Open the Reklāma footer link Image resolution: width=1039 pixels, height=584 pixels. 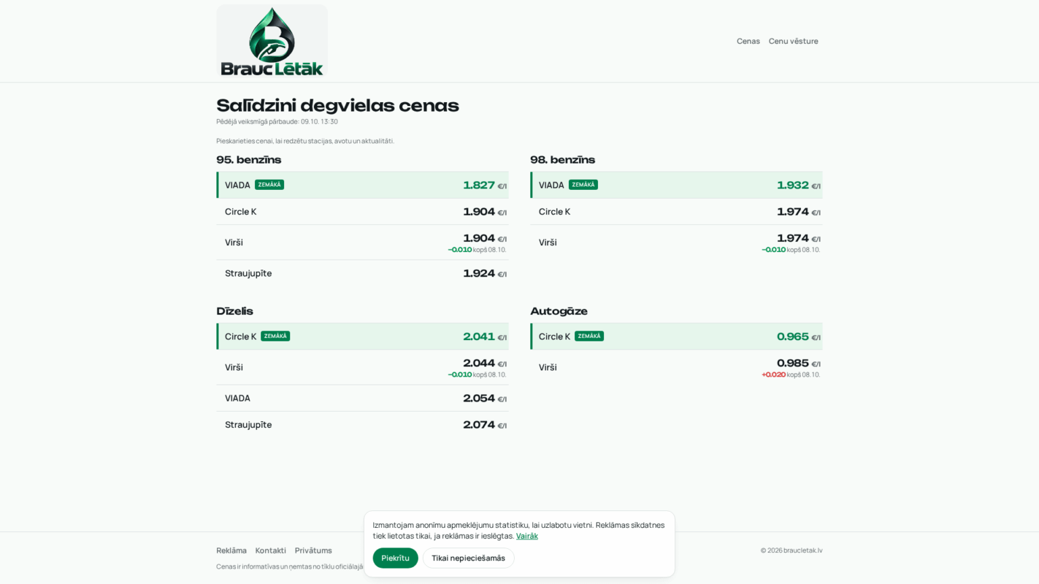231,550
